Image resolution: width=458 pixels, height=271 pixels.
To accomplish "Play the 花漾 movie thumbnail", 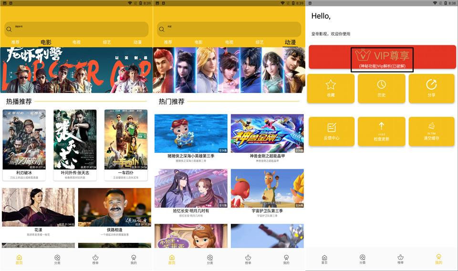I will pyautogui.click(x=38, y=207).
